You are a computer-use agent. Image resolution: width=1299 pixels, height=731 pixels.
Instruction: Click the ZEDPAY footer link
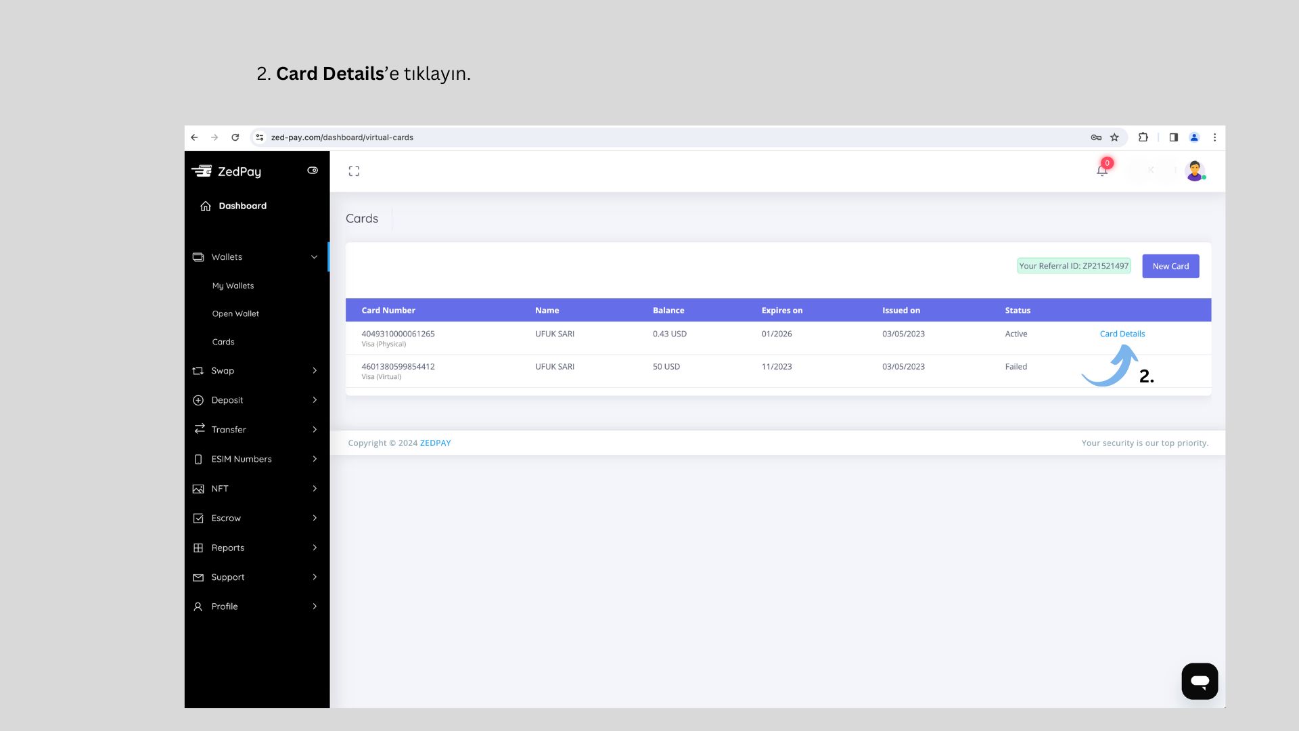(x=435, y=443)
